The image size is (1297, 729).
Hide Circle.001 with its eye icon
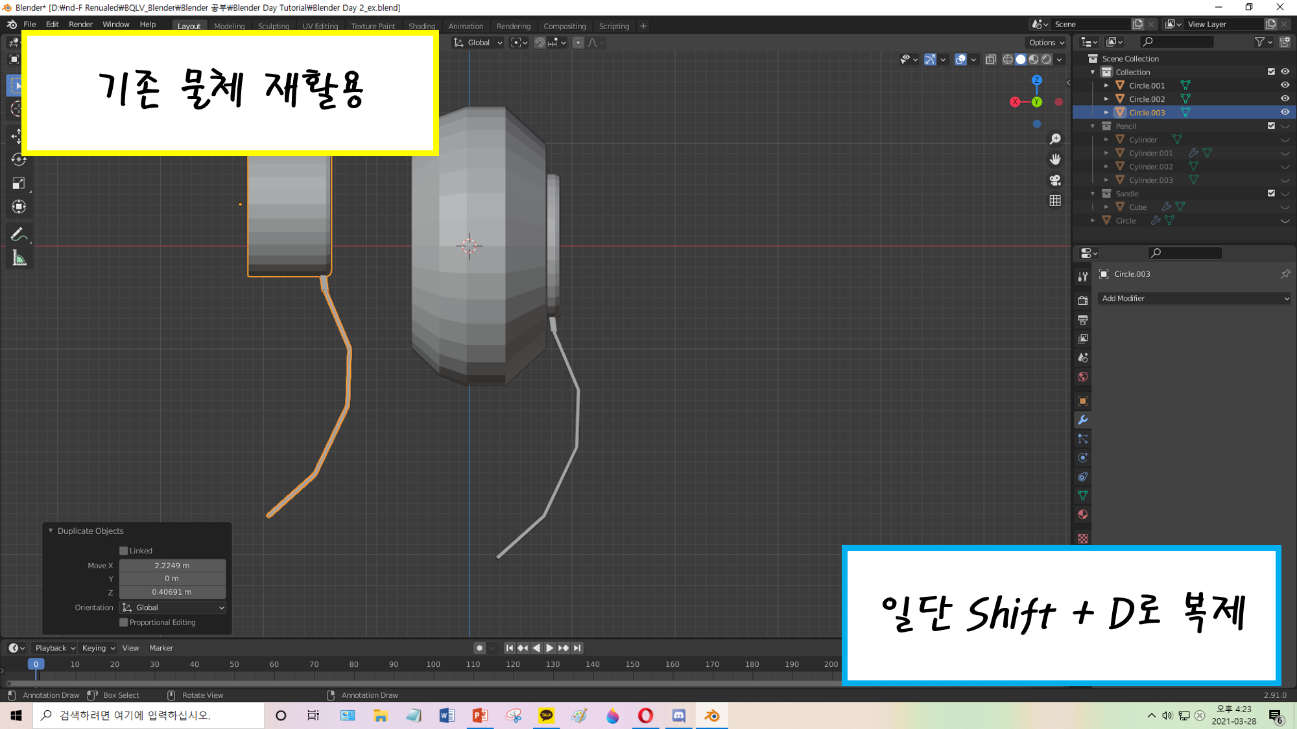[x=1285, y=85]
